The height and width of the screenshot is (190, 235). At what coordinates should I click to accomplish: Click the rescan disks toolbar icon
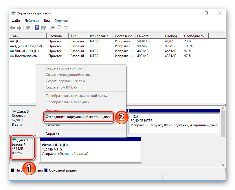click(52, 28)
